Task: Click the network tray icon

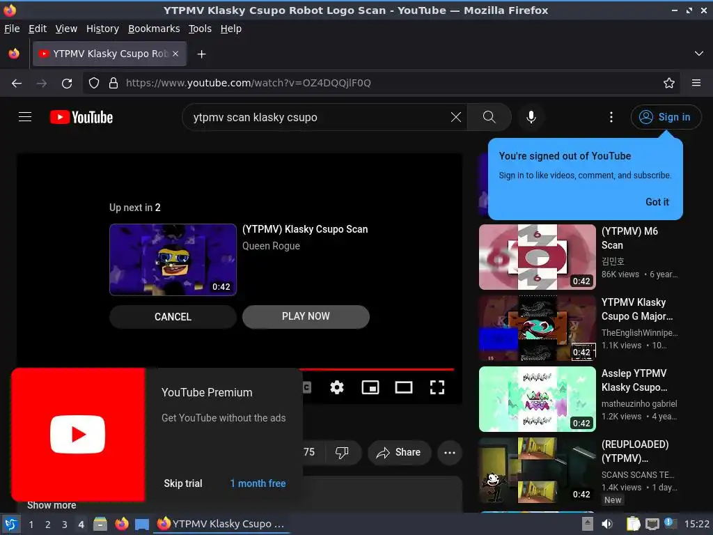Action: point(652,524)
